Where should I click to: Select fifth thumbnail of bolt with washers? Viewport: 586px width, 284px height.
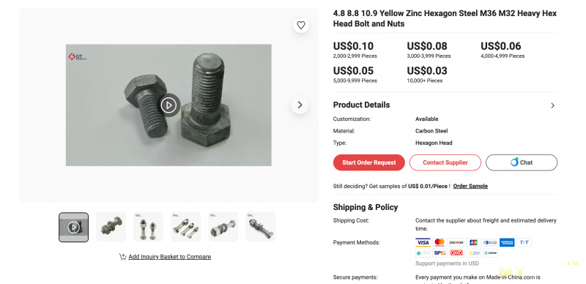coord(223,227)
